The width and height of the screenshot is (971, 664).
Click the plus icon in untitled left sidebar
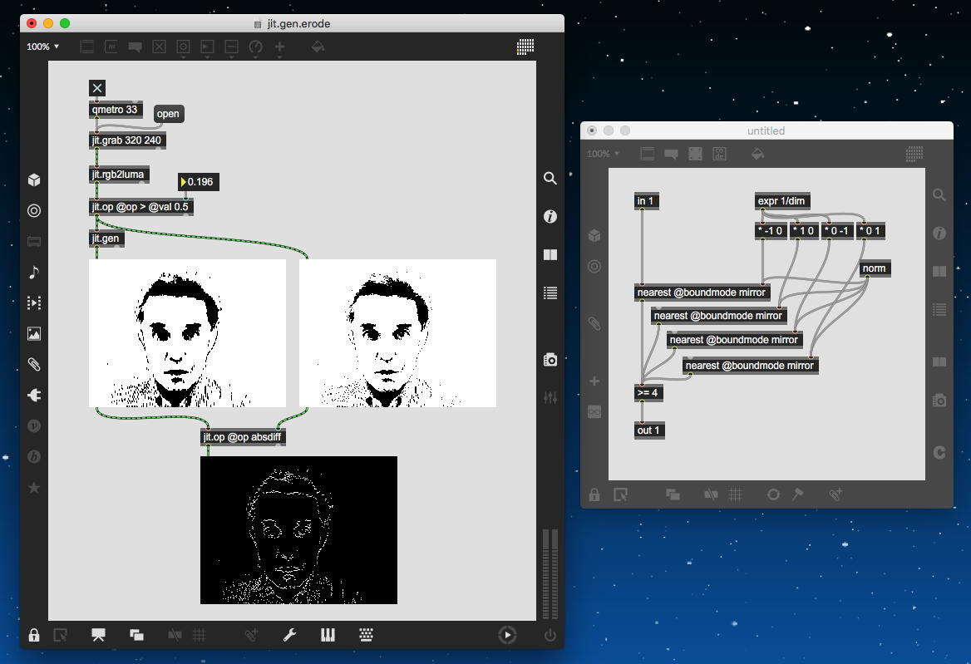[x=594, y=381]
